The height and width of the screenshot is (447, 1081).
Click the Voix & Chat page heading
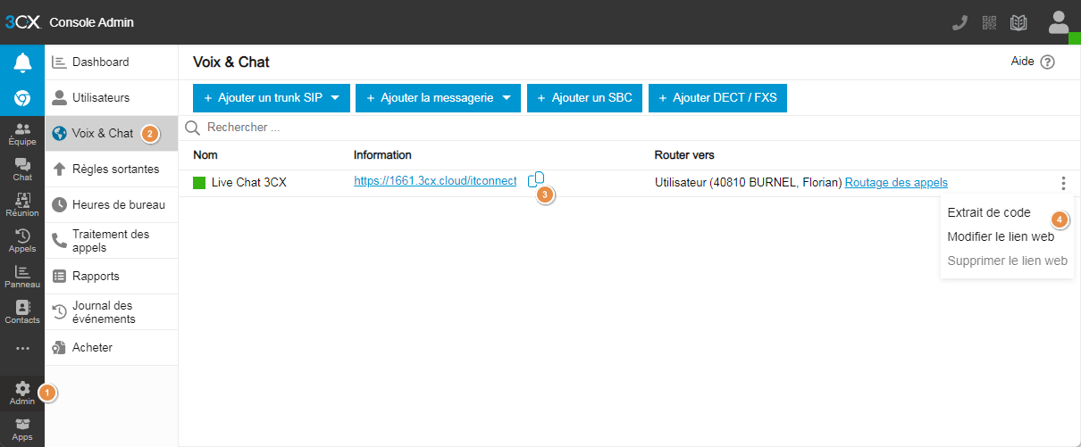(x=231, y=62)
